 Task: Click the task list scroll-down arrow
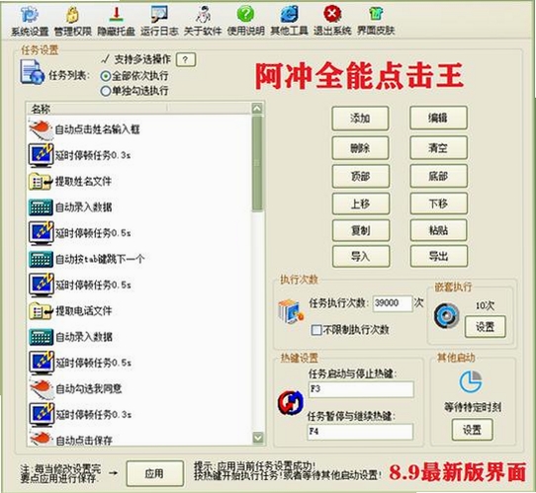click(x=257, y=437)
